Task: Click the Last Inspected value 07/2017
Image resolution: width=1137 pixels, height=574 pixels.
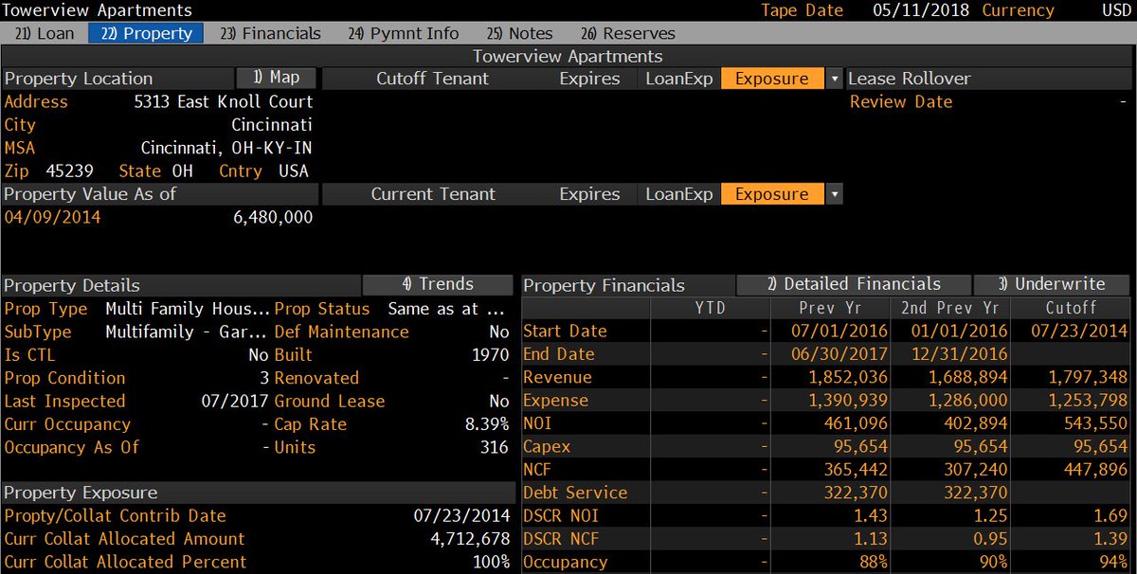Action: click(x=234, y=401)
